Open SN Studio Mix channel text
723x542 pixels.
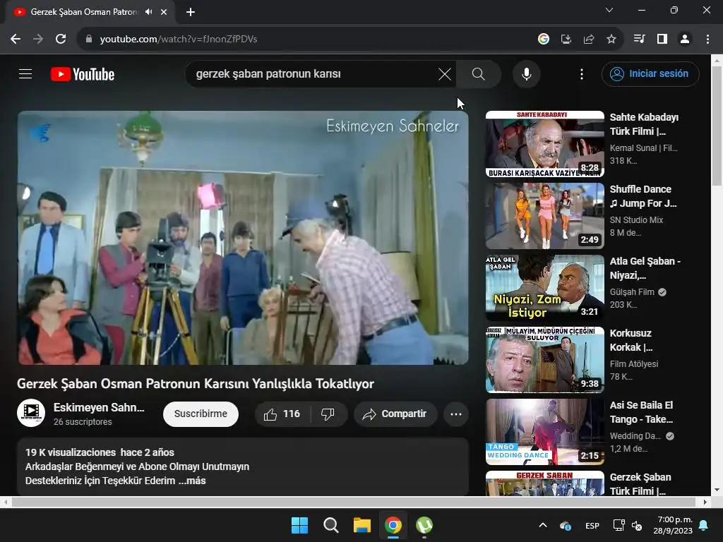coord(636,220)
